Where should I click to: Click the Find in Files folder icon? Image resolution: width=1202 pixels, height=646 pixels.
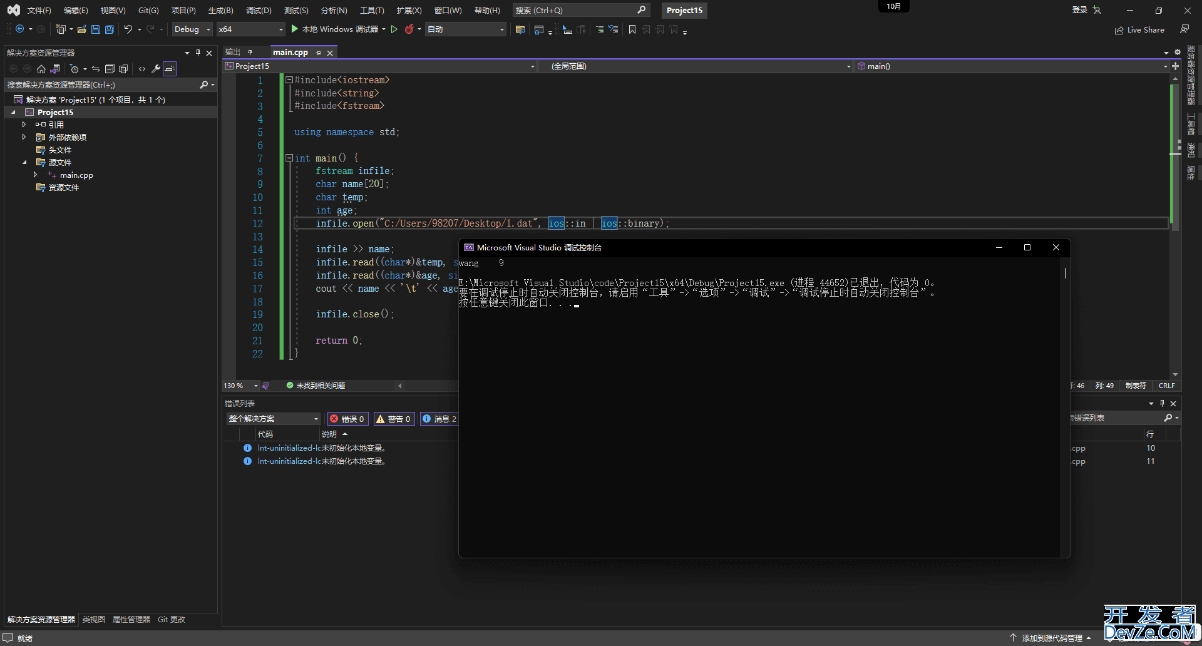(520, 29)
